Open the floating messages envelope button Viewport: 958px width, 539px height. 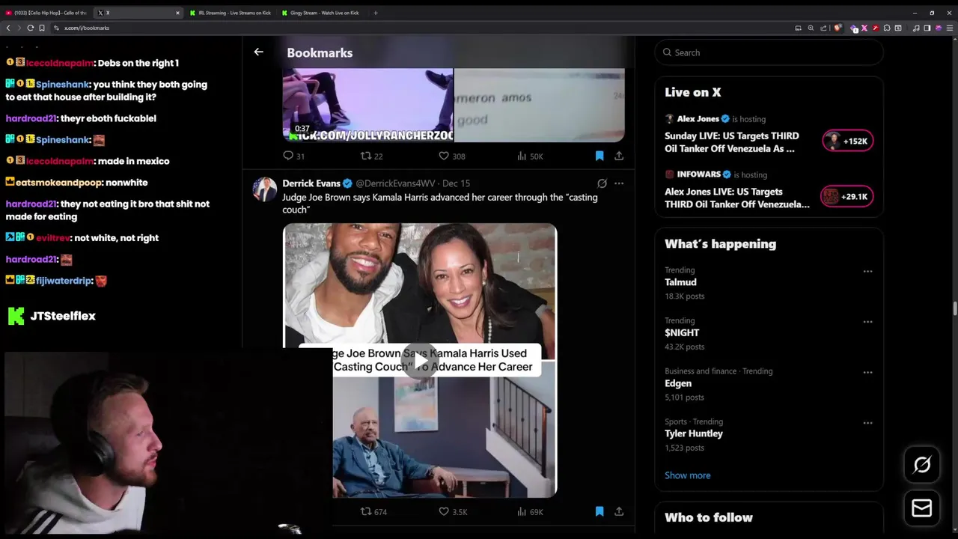coord(922,508)
